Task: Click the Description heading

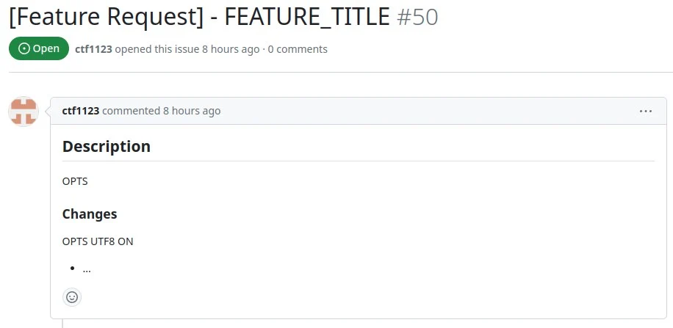Action: 107,146
